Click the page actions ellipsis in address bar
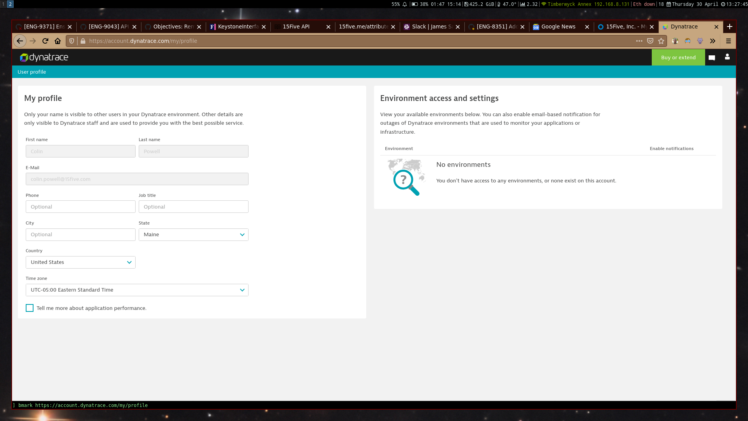Image resolution: width=748 pixels, height=421 pixels. pyautogui.click(x=639, y=41)
